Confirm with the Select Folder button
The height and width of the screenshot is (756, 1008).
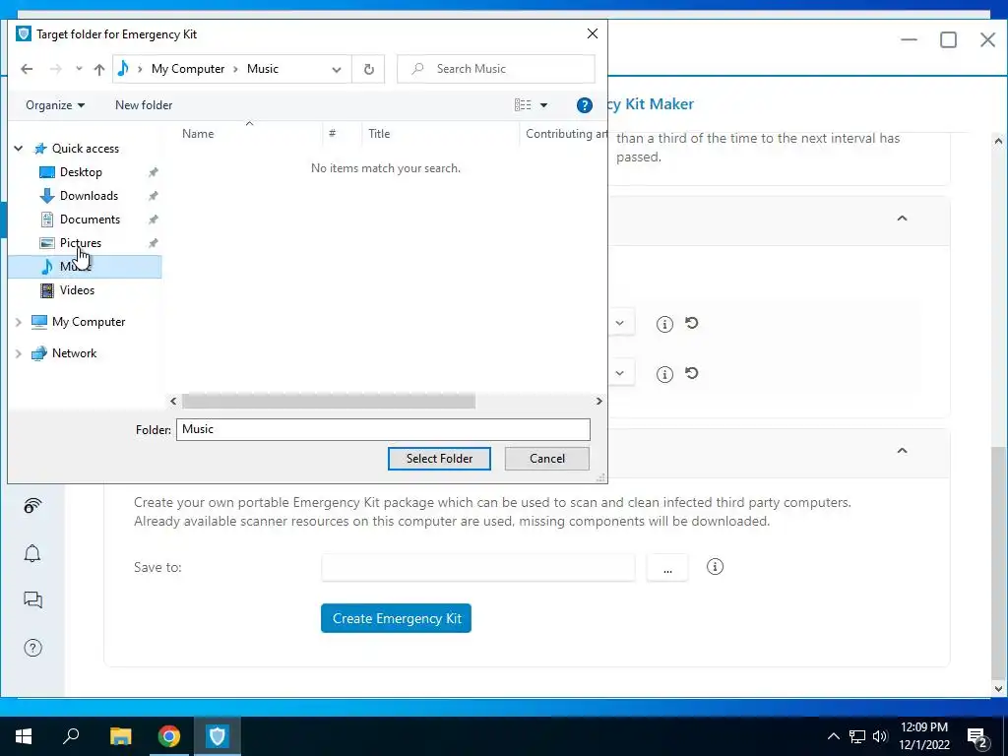[x=439, y=459]
